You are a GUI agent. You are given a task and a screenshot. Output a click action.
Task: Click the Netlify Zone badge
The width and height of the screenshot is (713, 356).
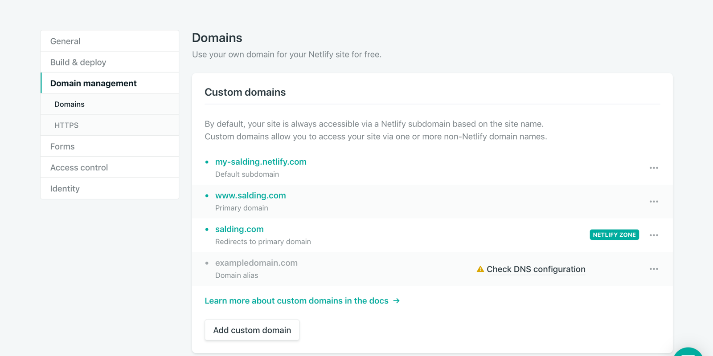click(614, 235)
